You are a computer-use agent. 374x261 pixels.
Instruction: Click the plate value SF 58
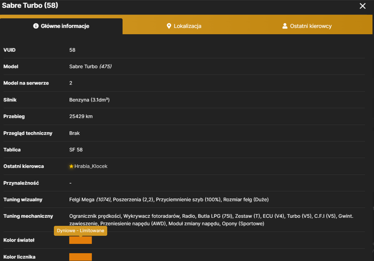pos(76,150)
